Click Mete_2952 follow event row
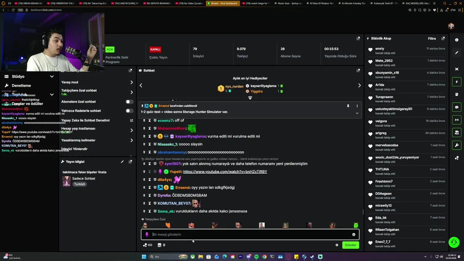 406,63
